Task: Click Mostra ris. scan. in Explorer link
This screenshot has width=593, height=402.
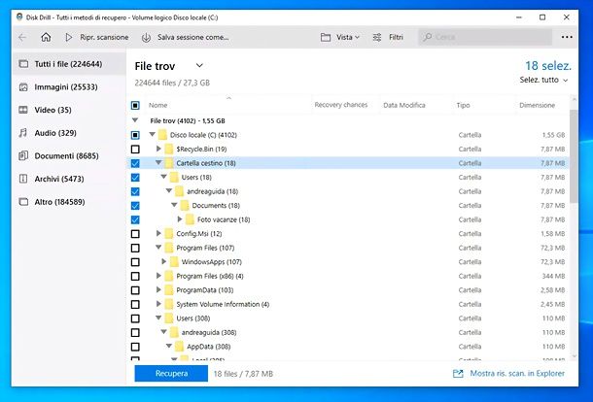Action: [x=515, y=373]
